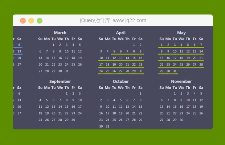Choose November 30

(181, 120)
